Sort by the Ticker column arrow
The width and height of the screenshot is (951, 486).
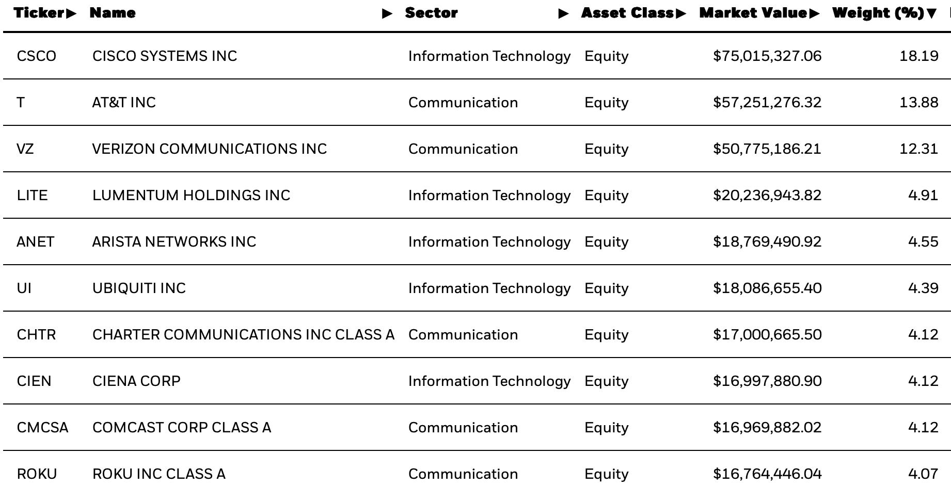(71, 13)
